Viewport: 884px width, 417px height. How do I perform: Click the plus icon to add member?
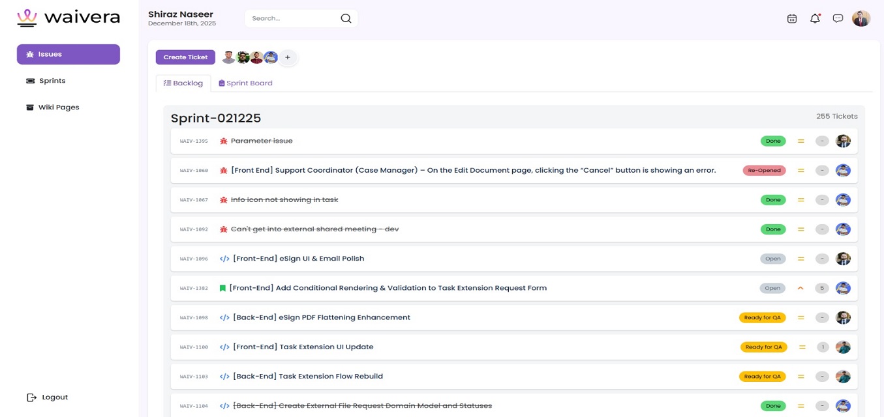(288, 57)
